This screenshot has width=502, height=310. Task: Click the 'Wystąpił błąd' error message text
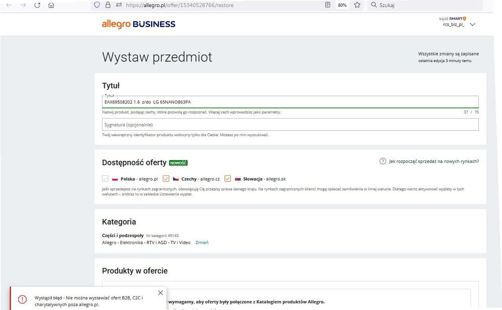88,301
